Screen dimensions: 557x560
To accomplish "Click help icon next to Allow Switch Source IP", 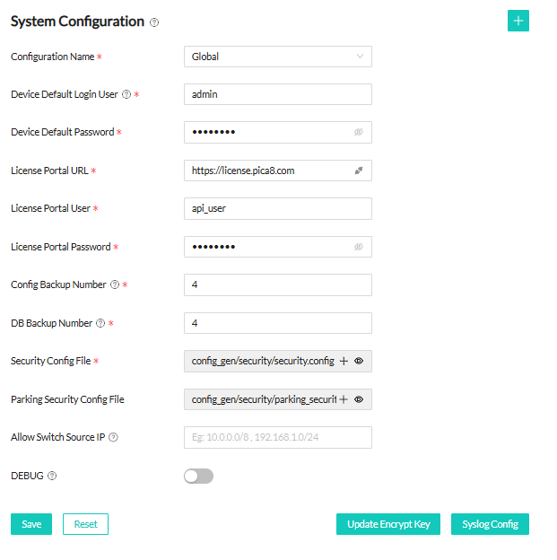I will pyautogui.click(x=113, y=438).
